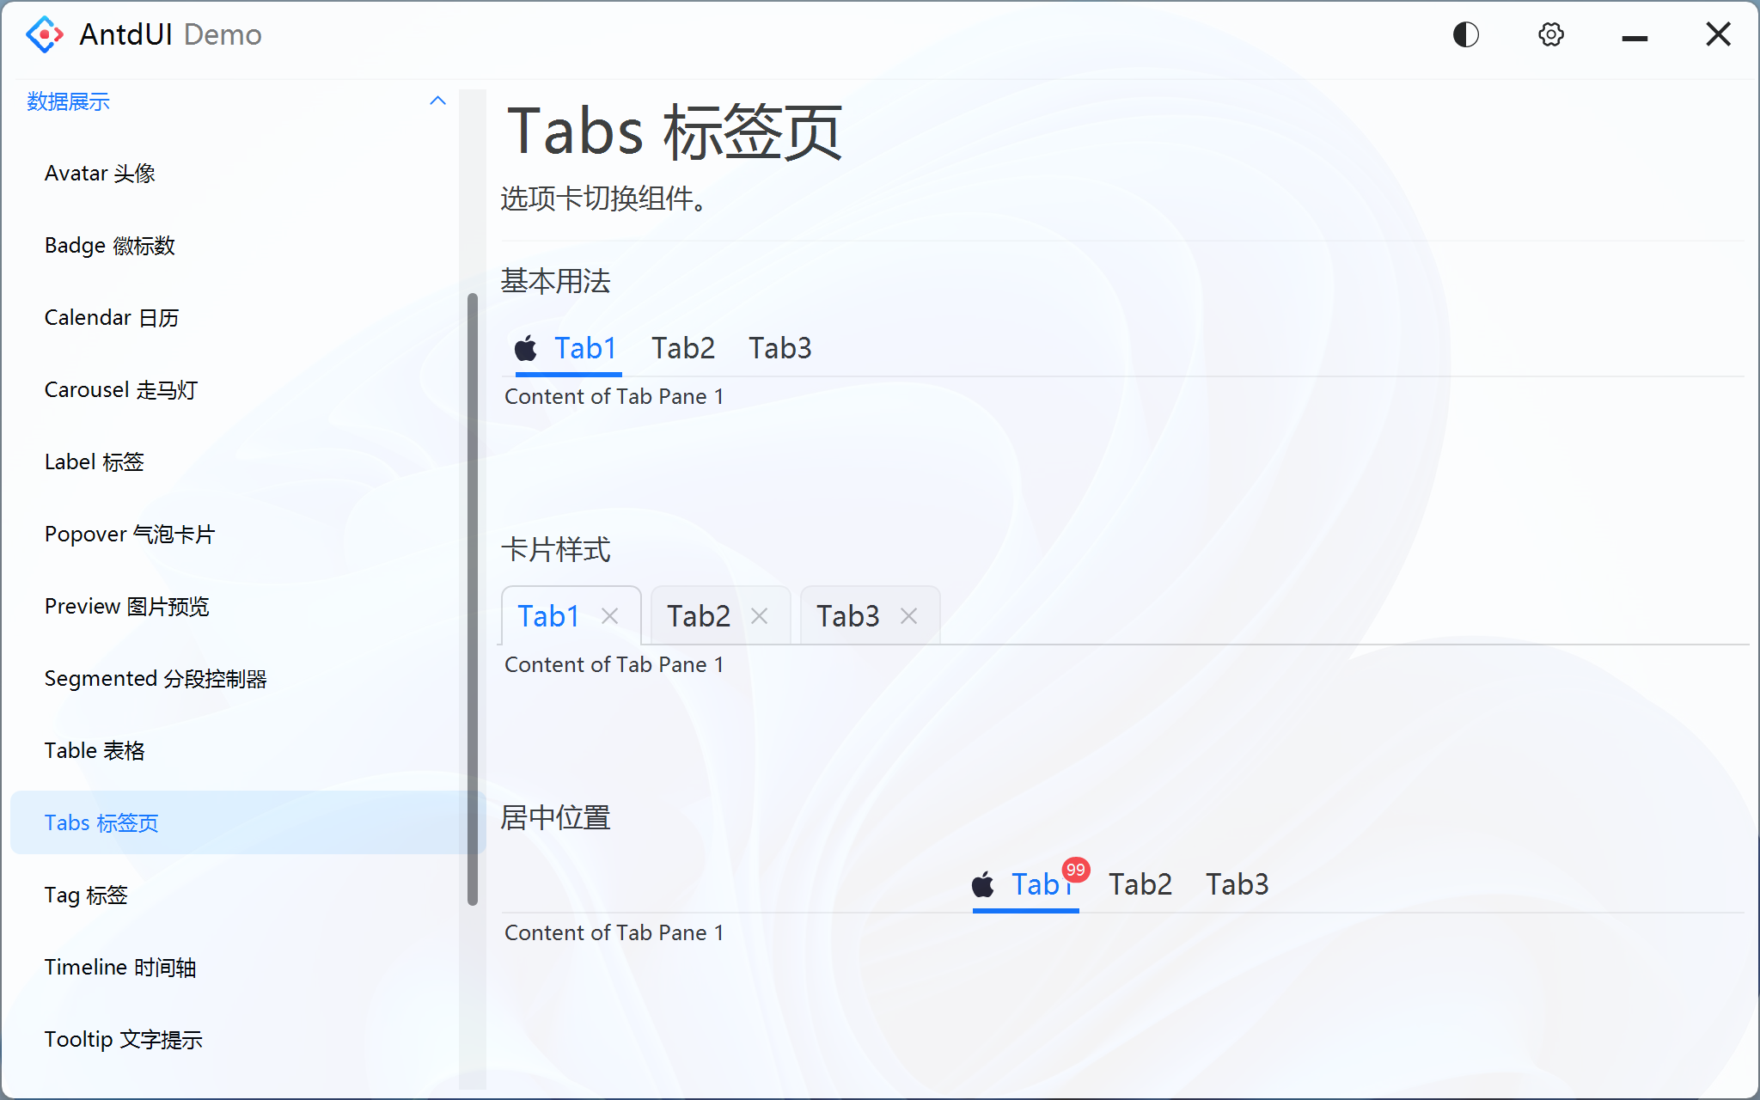Switch to Tab2 in basic usage example
This screenshot has height=1100, width=1760.
pos(682,347)
